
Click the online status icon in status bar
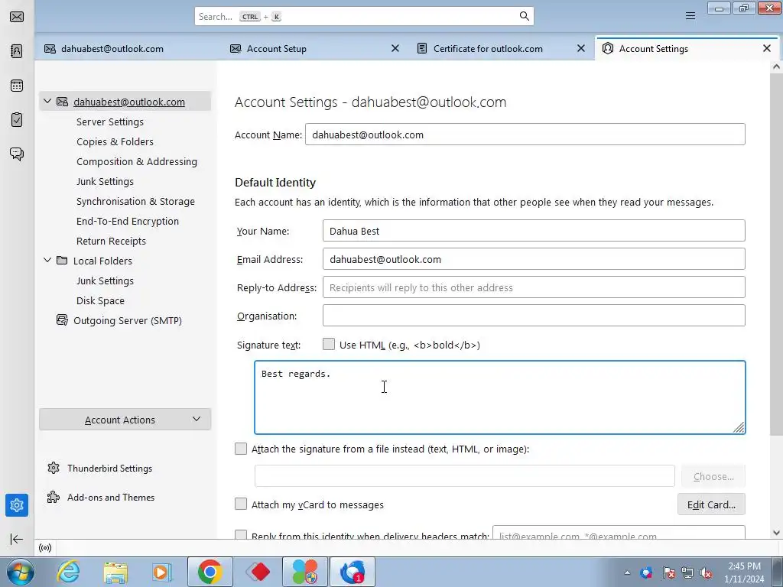click(45, 548)
